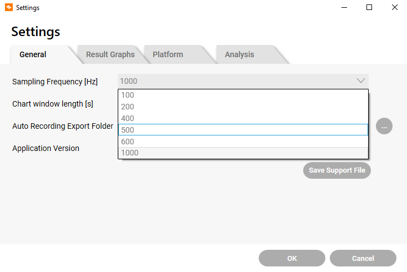Collapse the Sampling Frequency dropdown arrow

tap(361, 81)
